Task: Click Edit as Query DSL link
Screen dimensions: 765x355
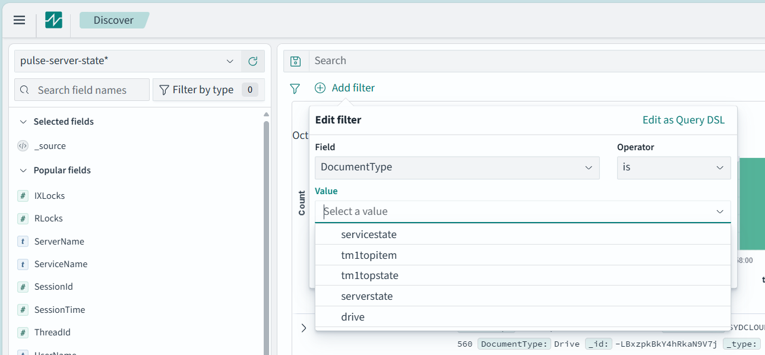Action: pos(684,120)
